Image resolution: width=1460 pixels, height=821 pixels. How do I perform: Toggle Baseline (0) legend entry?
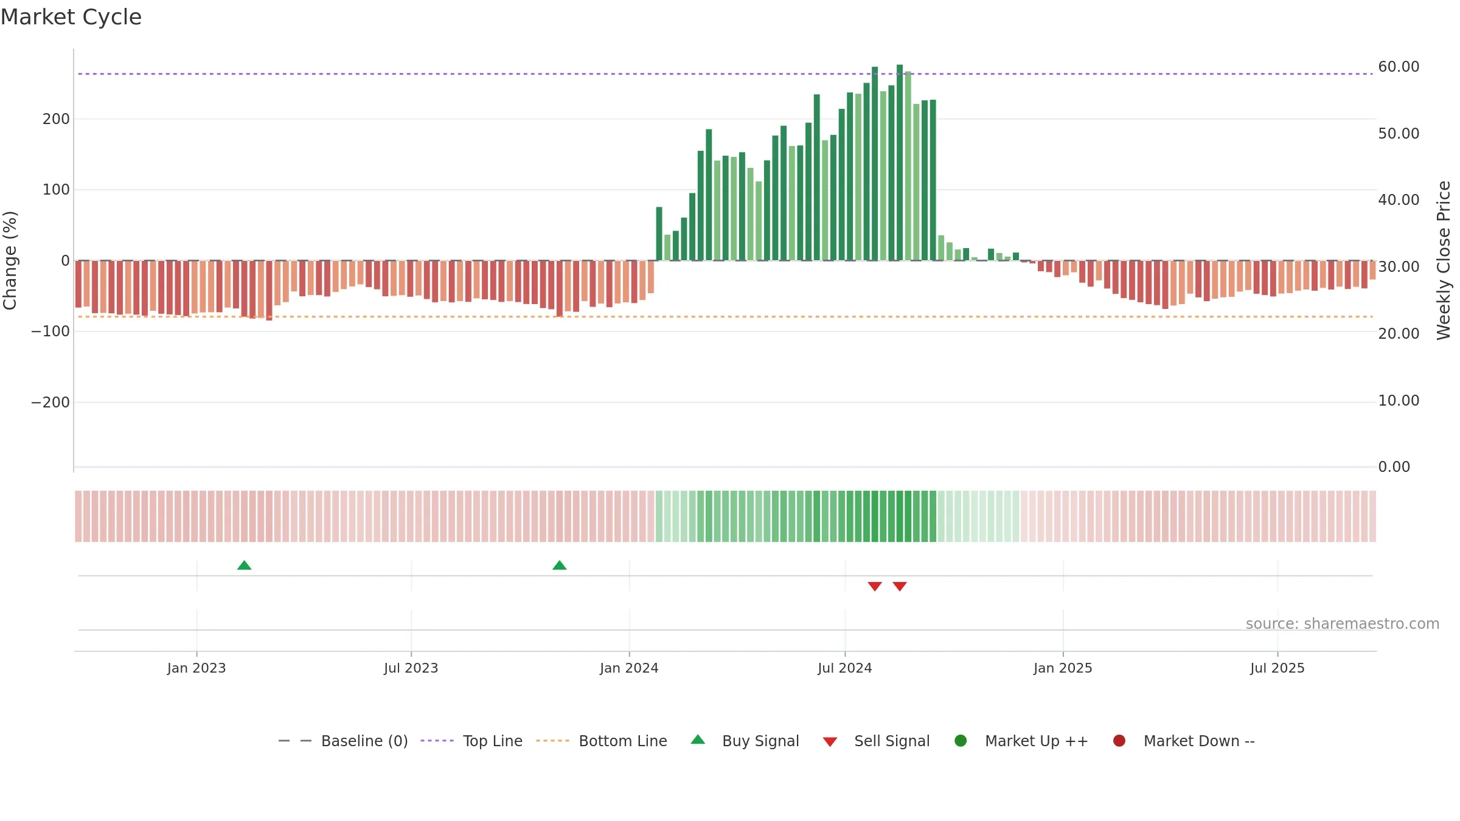pyautogui.click(x=343, y=741)
